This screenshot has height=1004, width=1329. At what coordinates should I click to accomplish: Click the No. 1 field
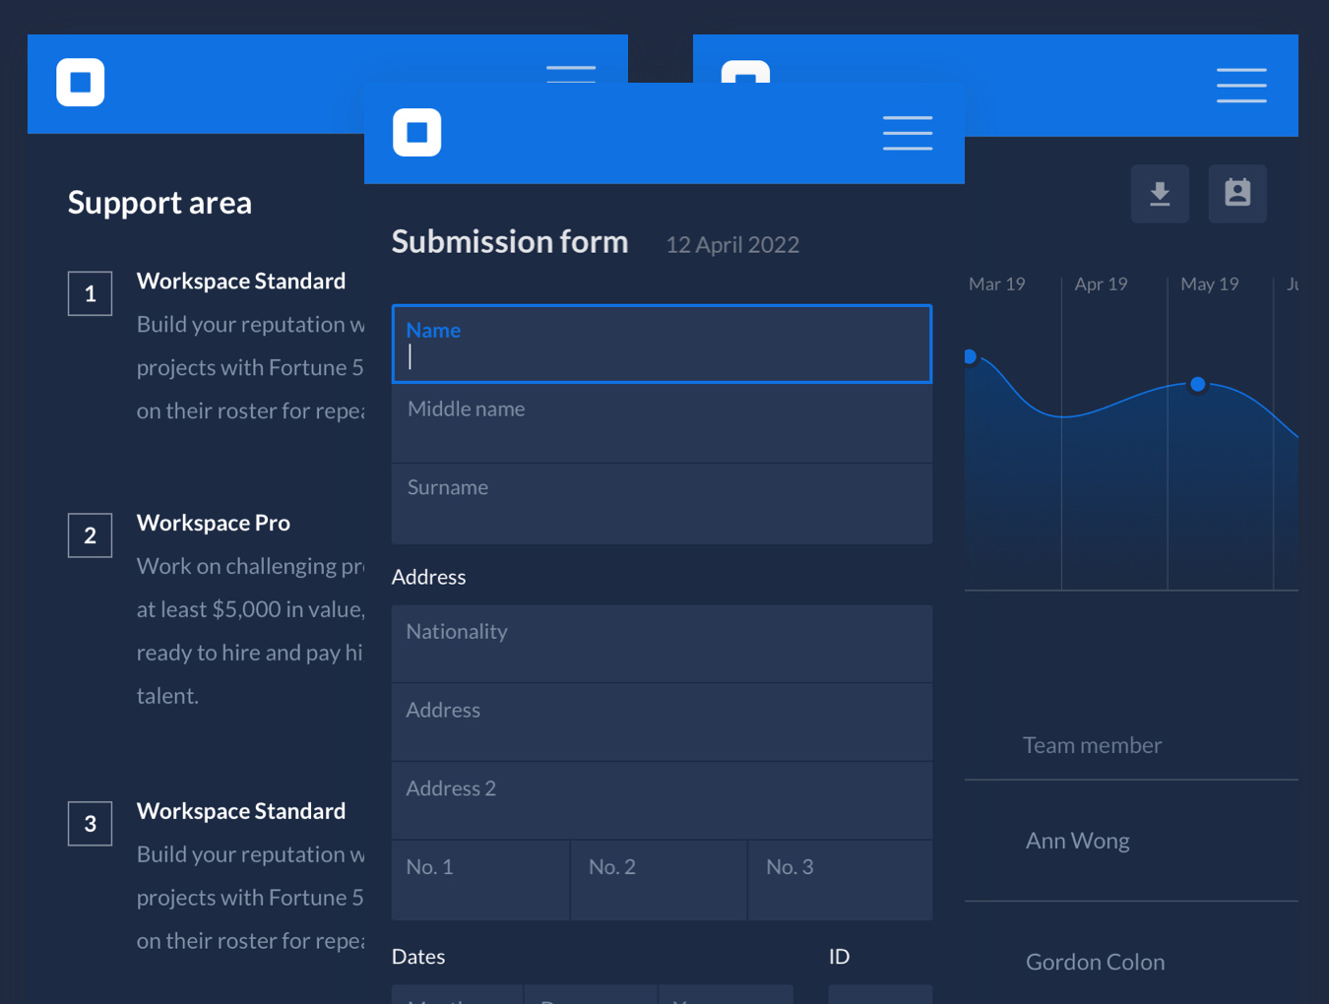[x=480, y=880]
